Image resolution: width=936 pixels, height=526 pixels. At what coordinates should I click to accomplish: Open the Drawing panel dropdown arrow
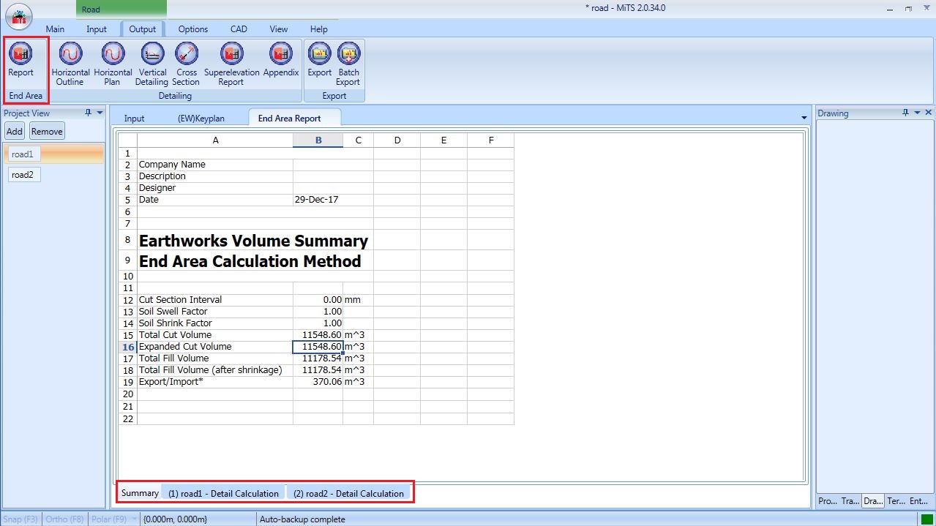[x=917, y=113]
